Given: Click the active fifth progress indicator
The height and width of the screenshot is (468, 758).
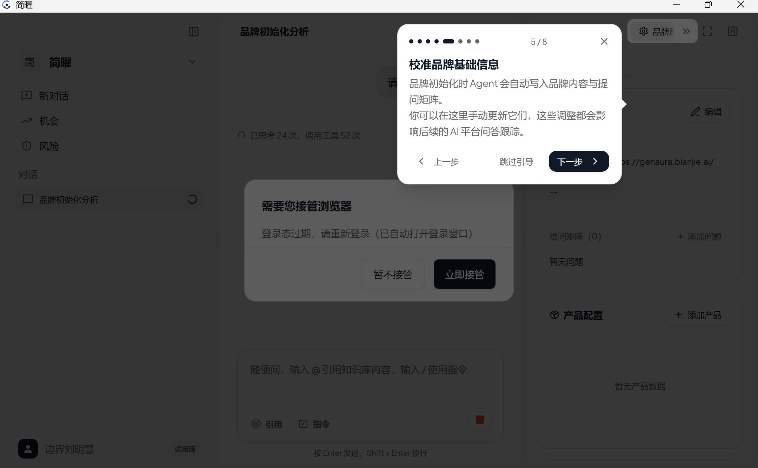Looking at the screenshot, I should (448, 41).
